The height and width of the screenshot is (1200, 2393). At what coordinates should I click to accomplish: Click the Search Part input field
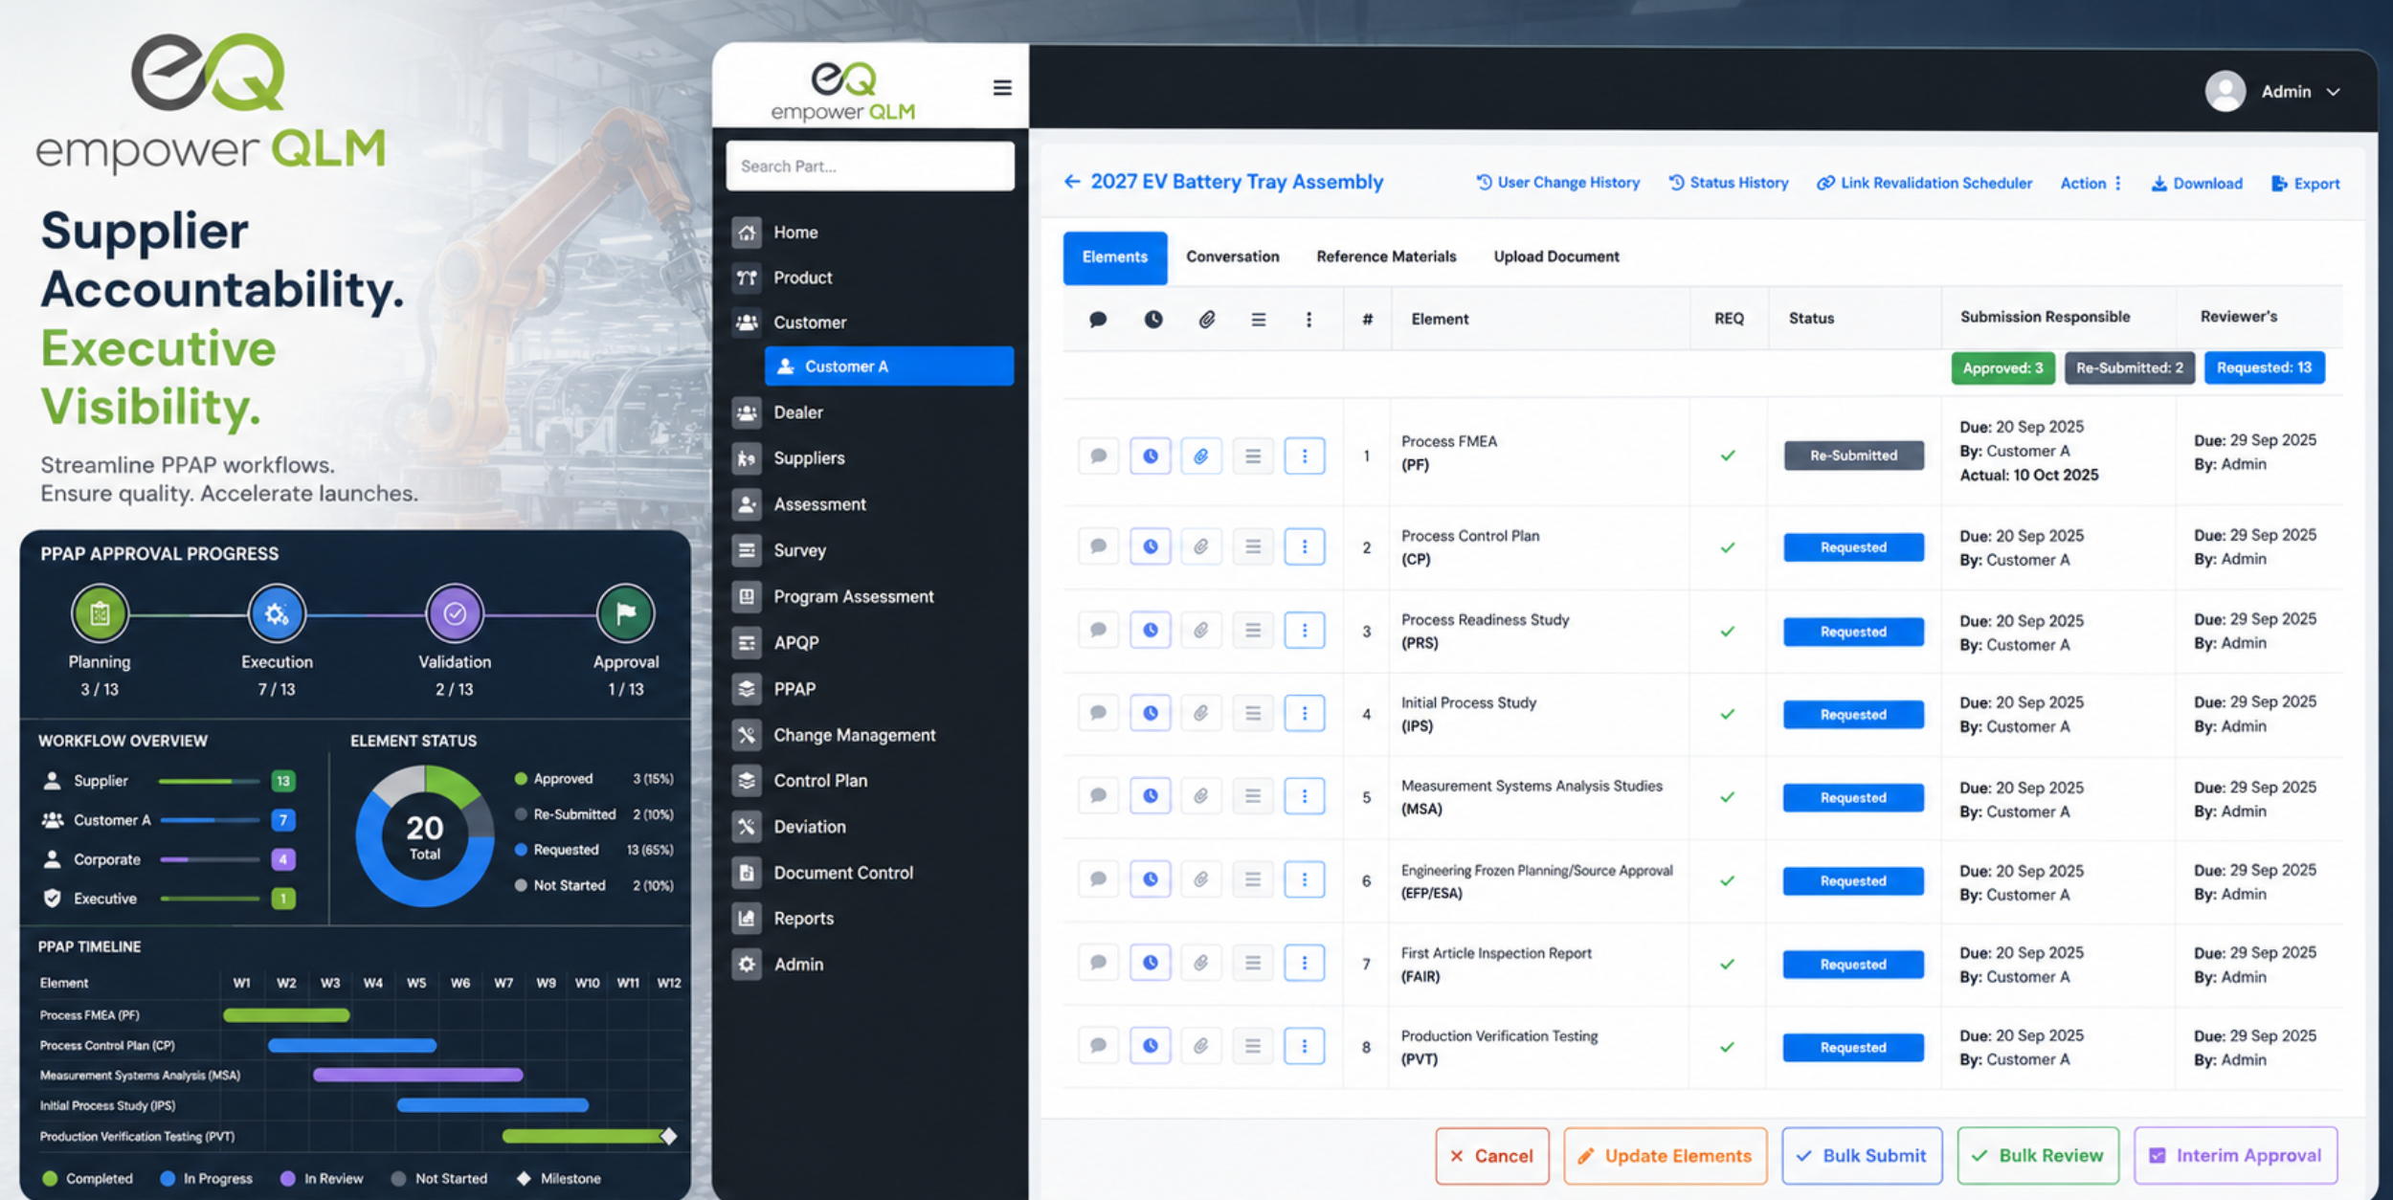[x=870, y=167]
